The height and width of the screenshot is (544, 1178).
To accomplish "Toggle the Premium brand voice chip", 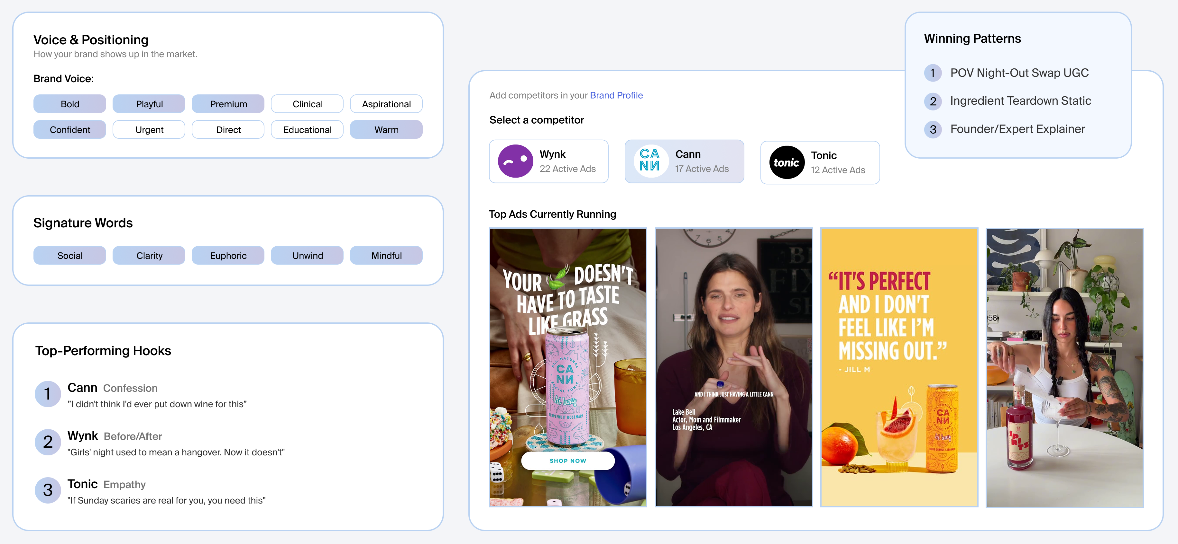I will pyautogui.click(x=228, y=104).
